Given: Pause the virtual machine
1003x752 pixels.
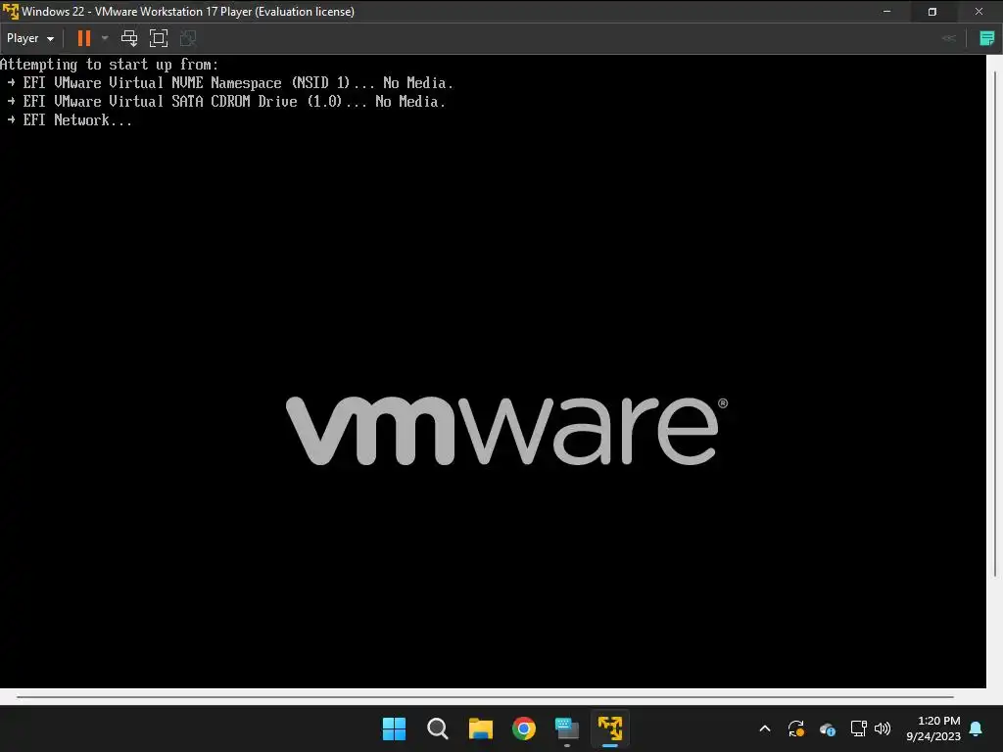Looking at the screenshot, I should tap(84, 38).
